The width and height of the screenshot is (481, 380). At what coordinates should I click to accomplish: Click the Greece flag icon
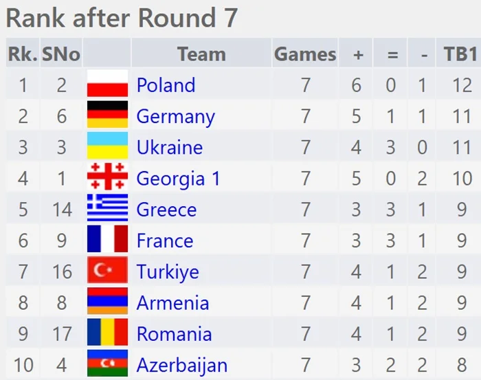[107, 209]
